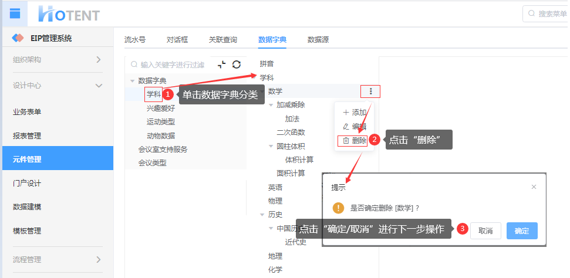570x278 pixels.
Task: Click the 确定 button
Action: click(522, 230)
